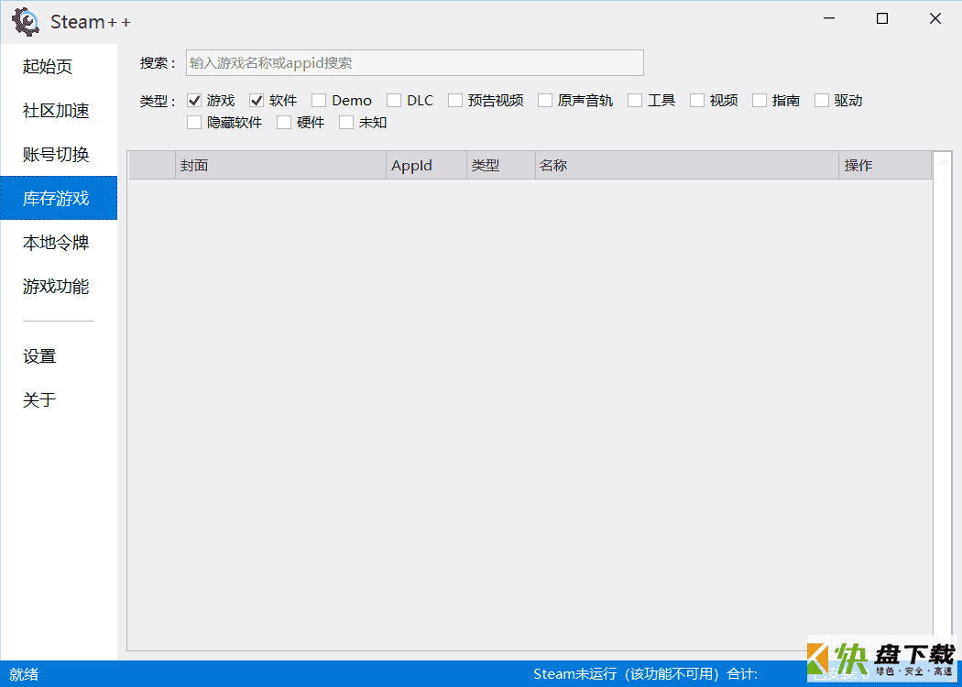Open 游戏功能 game features page

[59, 287]
